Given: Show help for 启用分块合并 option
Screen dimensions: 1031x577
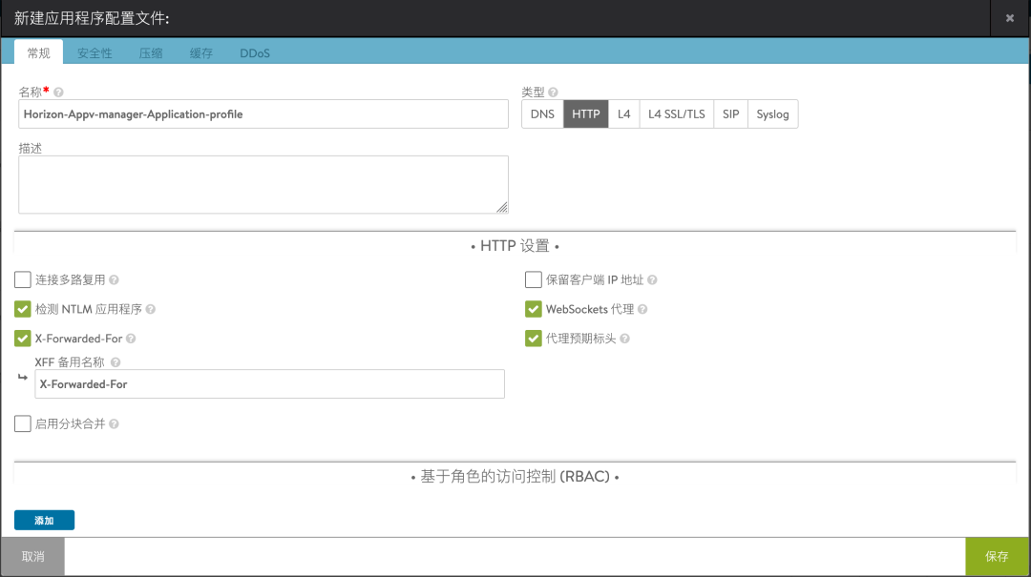Looking at the screenshot, I should point(114,424).
